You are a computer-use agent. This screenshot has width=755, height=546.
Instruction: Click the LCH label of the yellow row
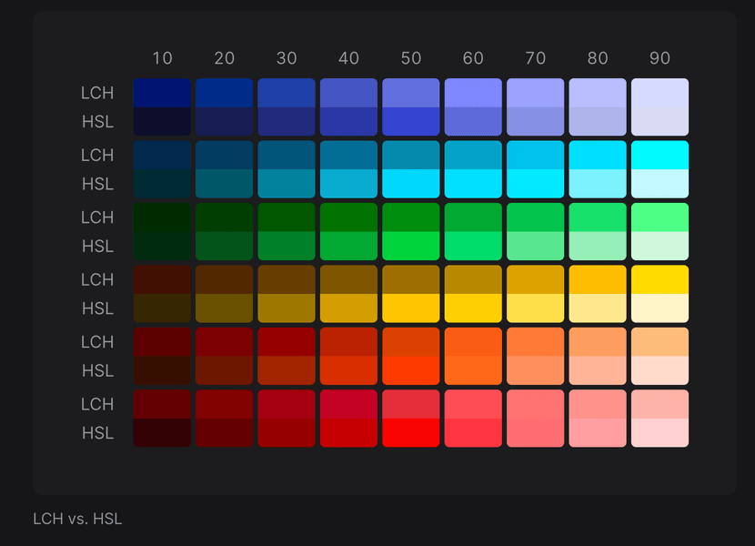pos(97,279)
